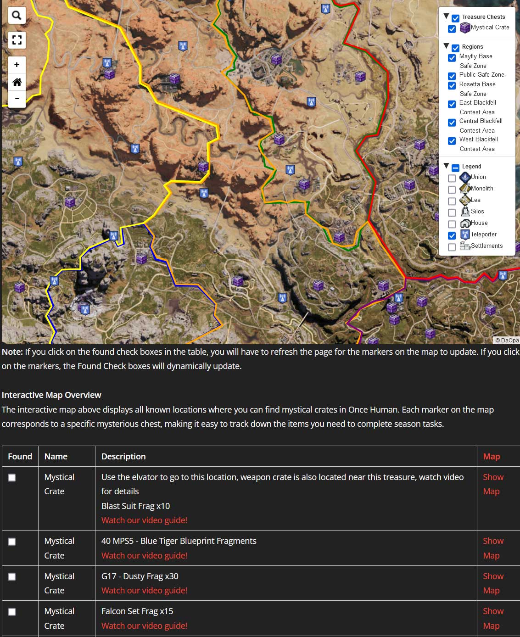This screenshot has height=637, width=520.
Task: Hide the Mayfly Base Safe Zone region
Action: pos(452,58)
